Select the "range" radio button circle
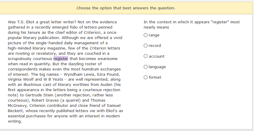The image size is (254, 131). click(x=145, y=35)
